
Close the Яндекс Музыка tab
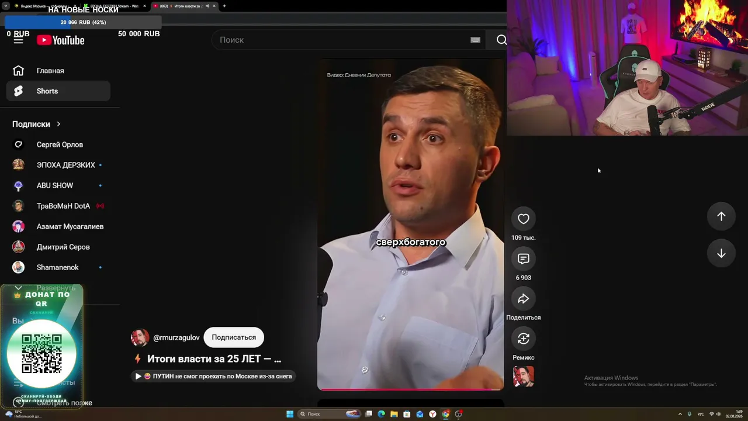pyautogui.click(x=75, y=6)
